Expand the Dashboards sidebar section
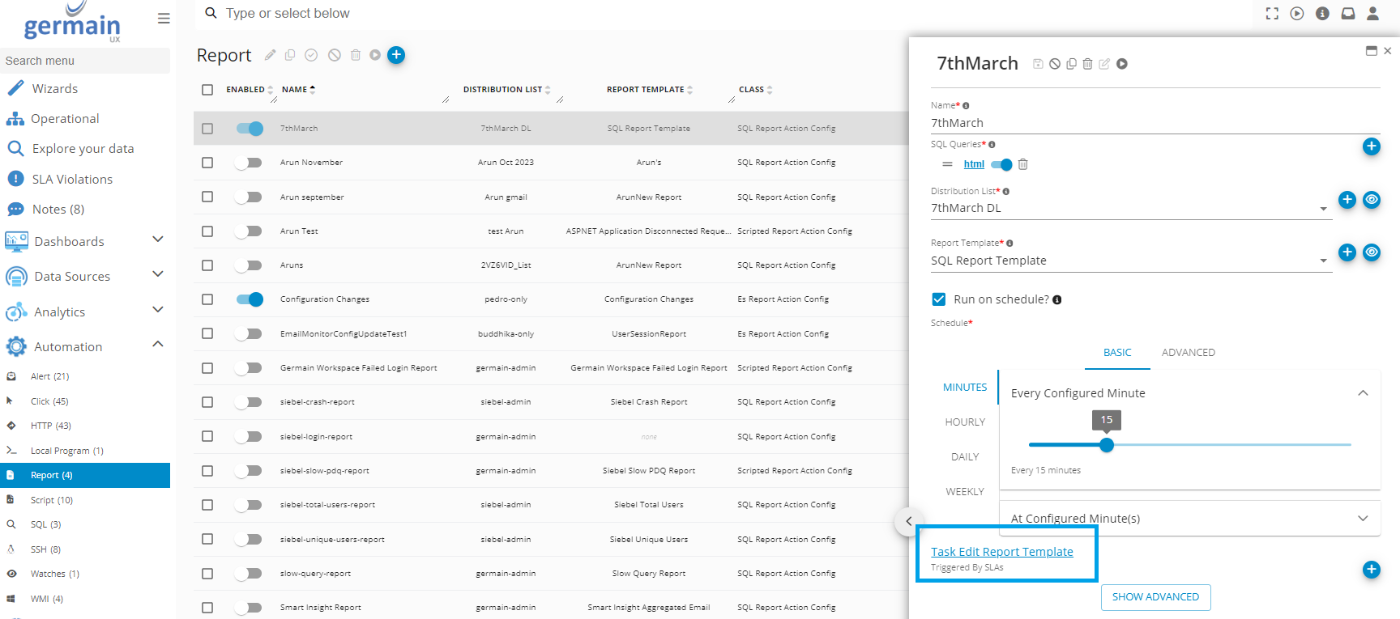Screen dimensions: 1400x619 click(x=158, y=240)
